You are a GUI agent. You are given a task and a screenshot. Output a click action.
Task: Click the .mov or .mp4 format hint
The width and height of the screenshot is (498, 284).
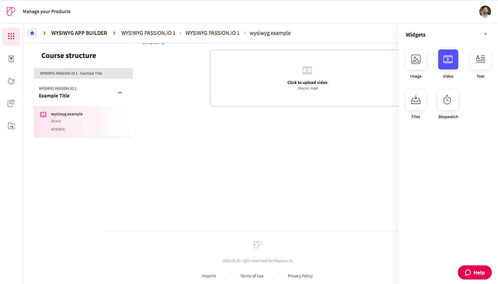coord(307,88)
